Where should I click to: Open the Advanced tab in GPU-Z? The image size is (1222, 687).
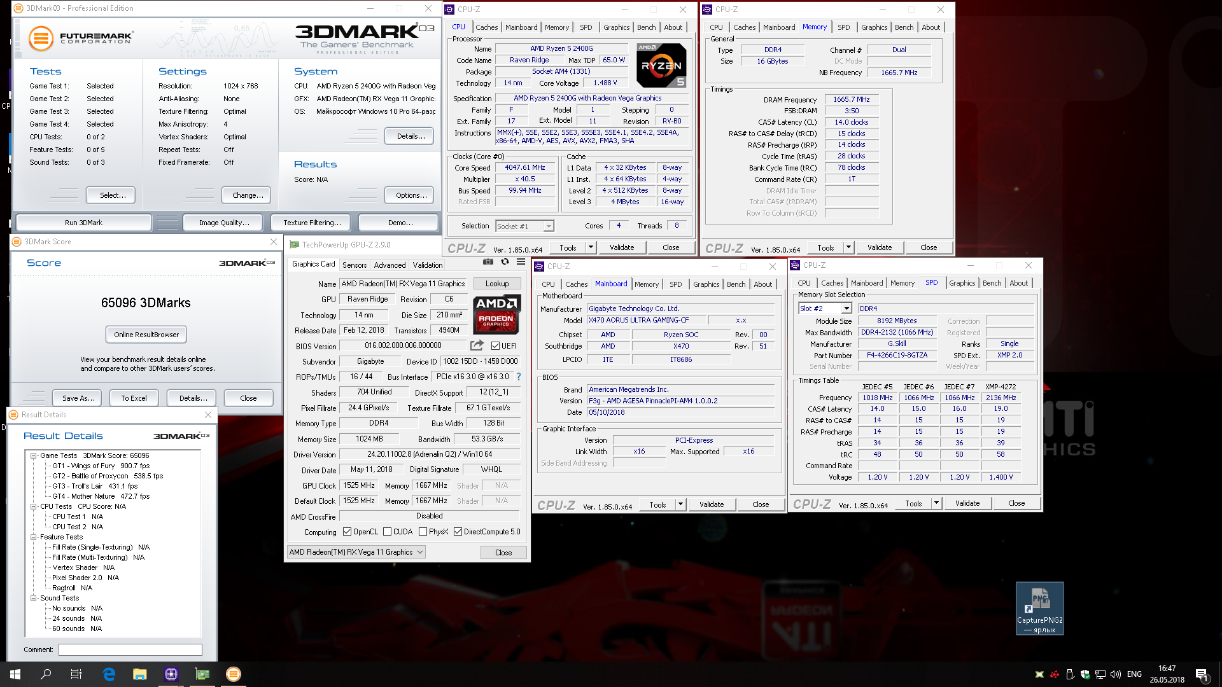(x=390, y=265)
